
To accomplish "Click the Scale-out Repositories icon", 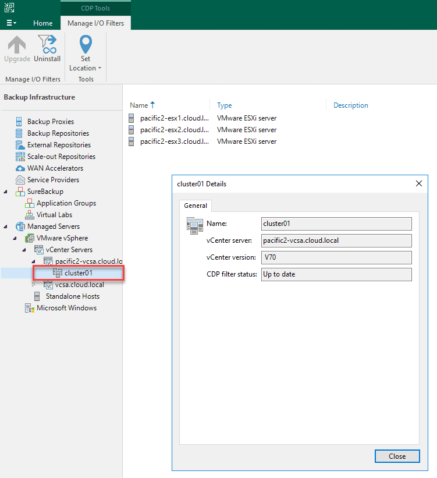I will pos(20,157).
